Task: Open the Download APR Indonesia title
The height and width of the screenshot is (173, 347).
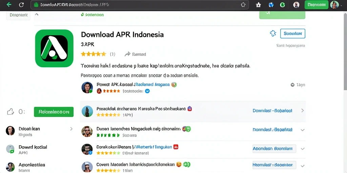Action: [122, 34]
